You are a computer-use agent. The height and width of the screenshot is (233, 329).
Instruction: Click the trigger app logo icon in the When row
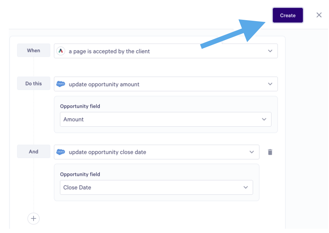click(x=61, y=51)
